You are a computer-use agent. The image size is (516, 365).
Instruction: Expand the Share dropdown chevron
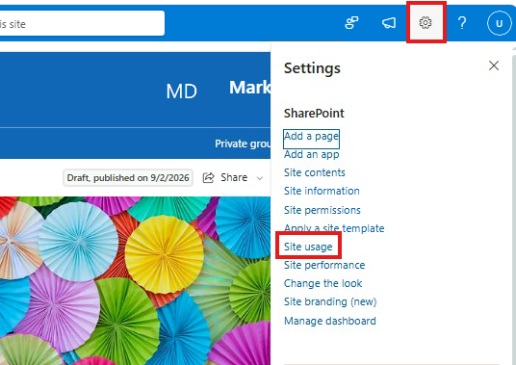coord(260,178)
